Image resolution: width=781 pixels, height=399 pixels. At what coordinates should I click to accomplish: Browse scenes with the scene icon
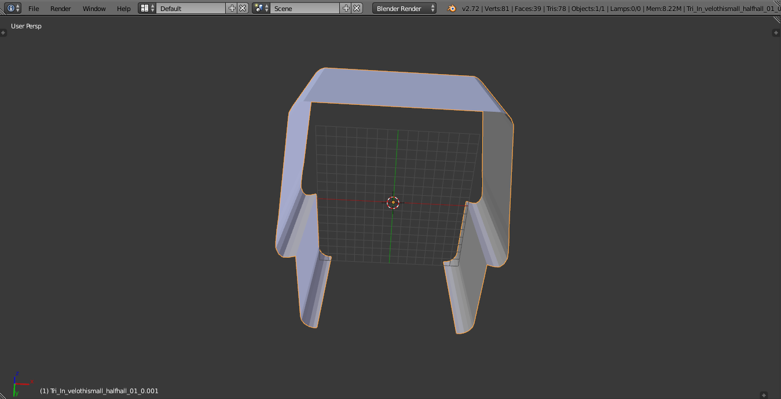261,8
